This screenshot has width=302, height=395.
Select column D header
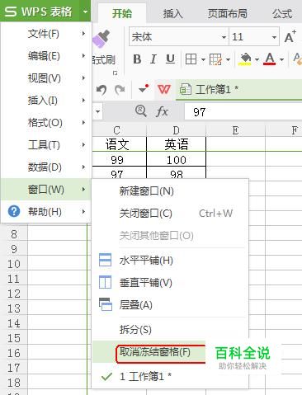point(177,130)
